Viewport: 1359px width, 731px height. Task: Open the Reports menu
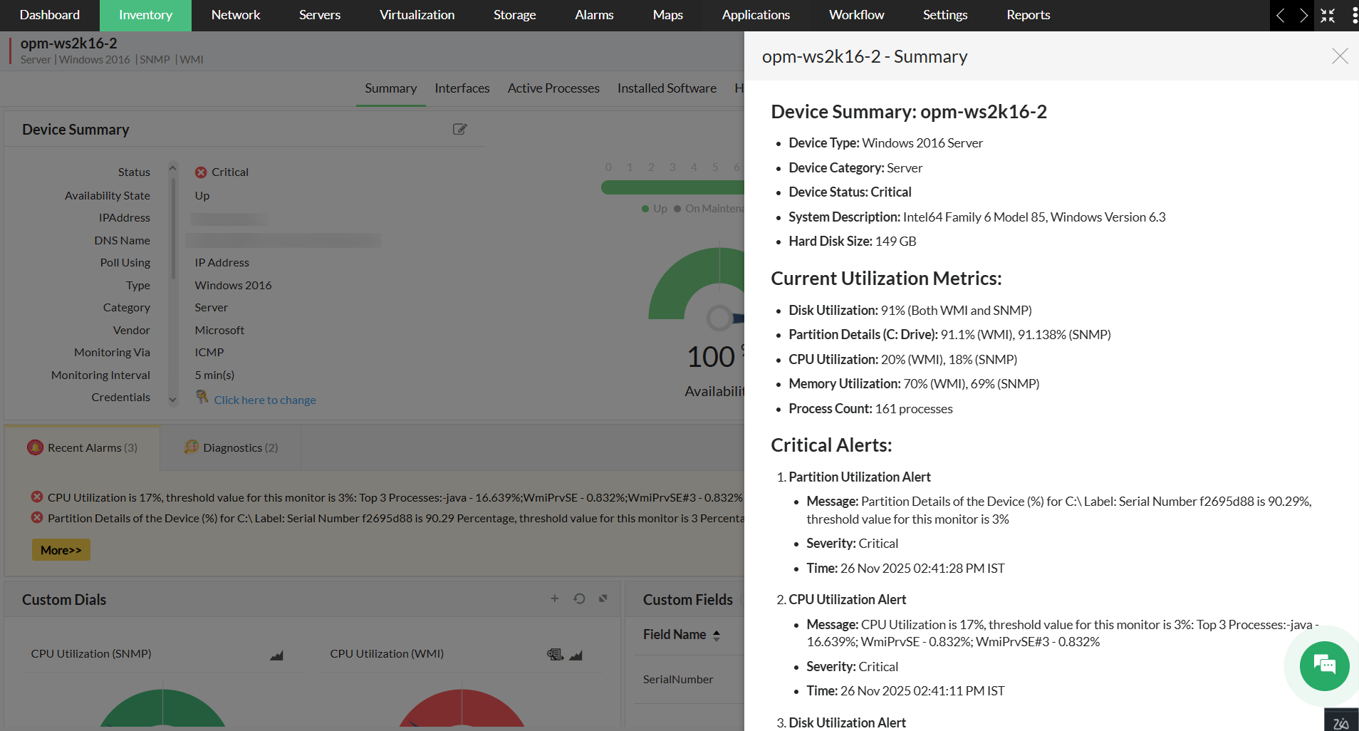coord(1028,15)
